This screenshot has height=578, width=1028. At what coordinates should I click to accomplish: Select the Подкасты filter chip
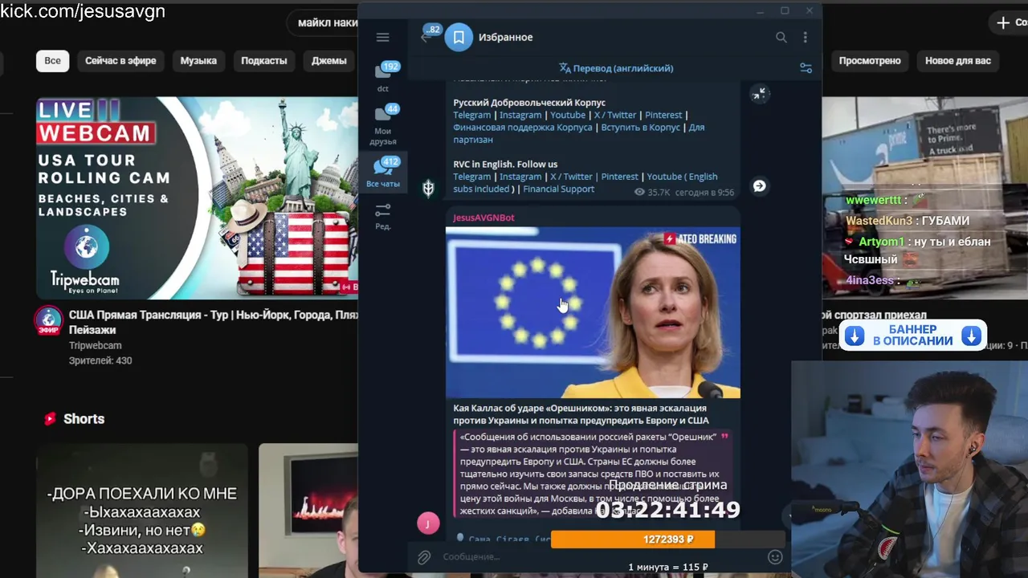(264, 61)
